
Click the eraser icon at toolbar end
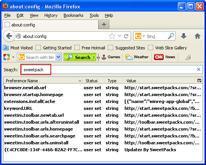tap(188, 57)
